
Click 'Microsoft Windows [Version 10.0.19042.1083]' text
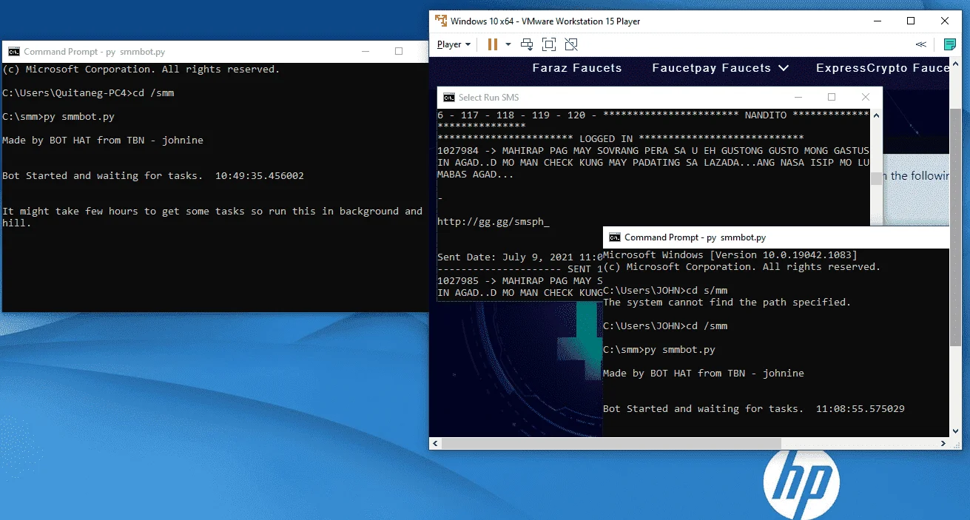[730, 255]
